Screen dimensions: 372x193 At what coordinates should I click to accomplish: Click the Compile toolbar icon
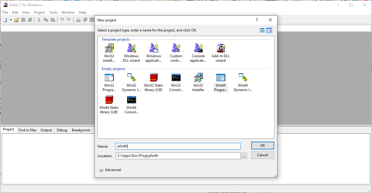click(x=78, y=20)
